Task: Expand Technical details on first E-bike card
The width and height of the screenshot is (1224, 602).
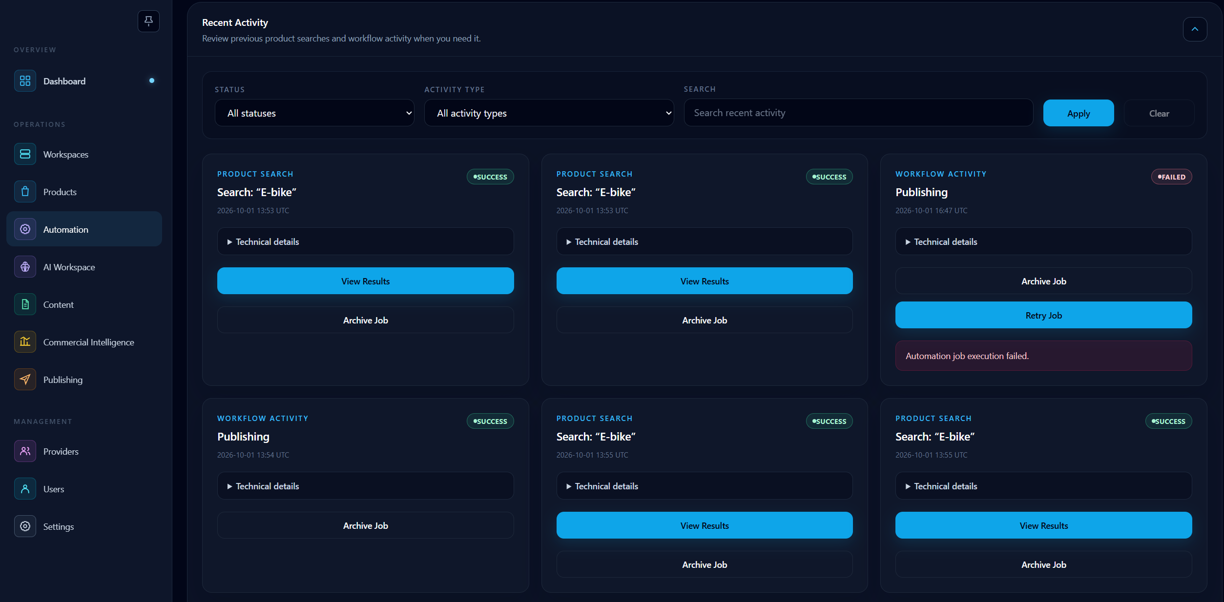Action: pyautogui.click(x=365, y=241)
